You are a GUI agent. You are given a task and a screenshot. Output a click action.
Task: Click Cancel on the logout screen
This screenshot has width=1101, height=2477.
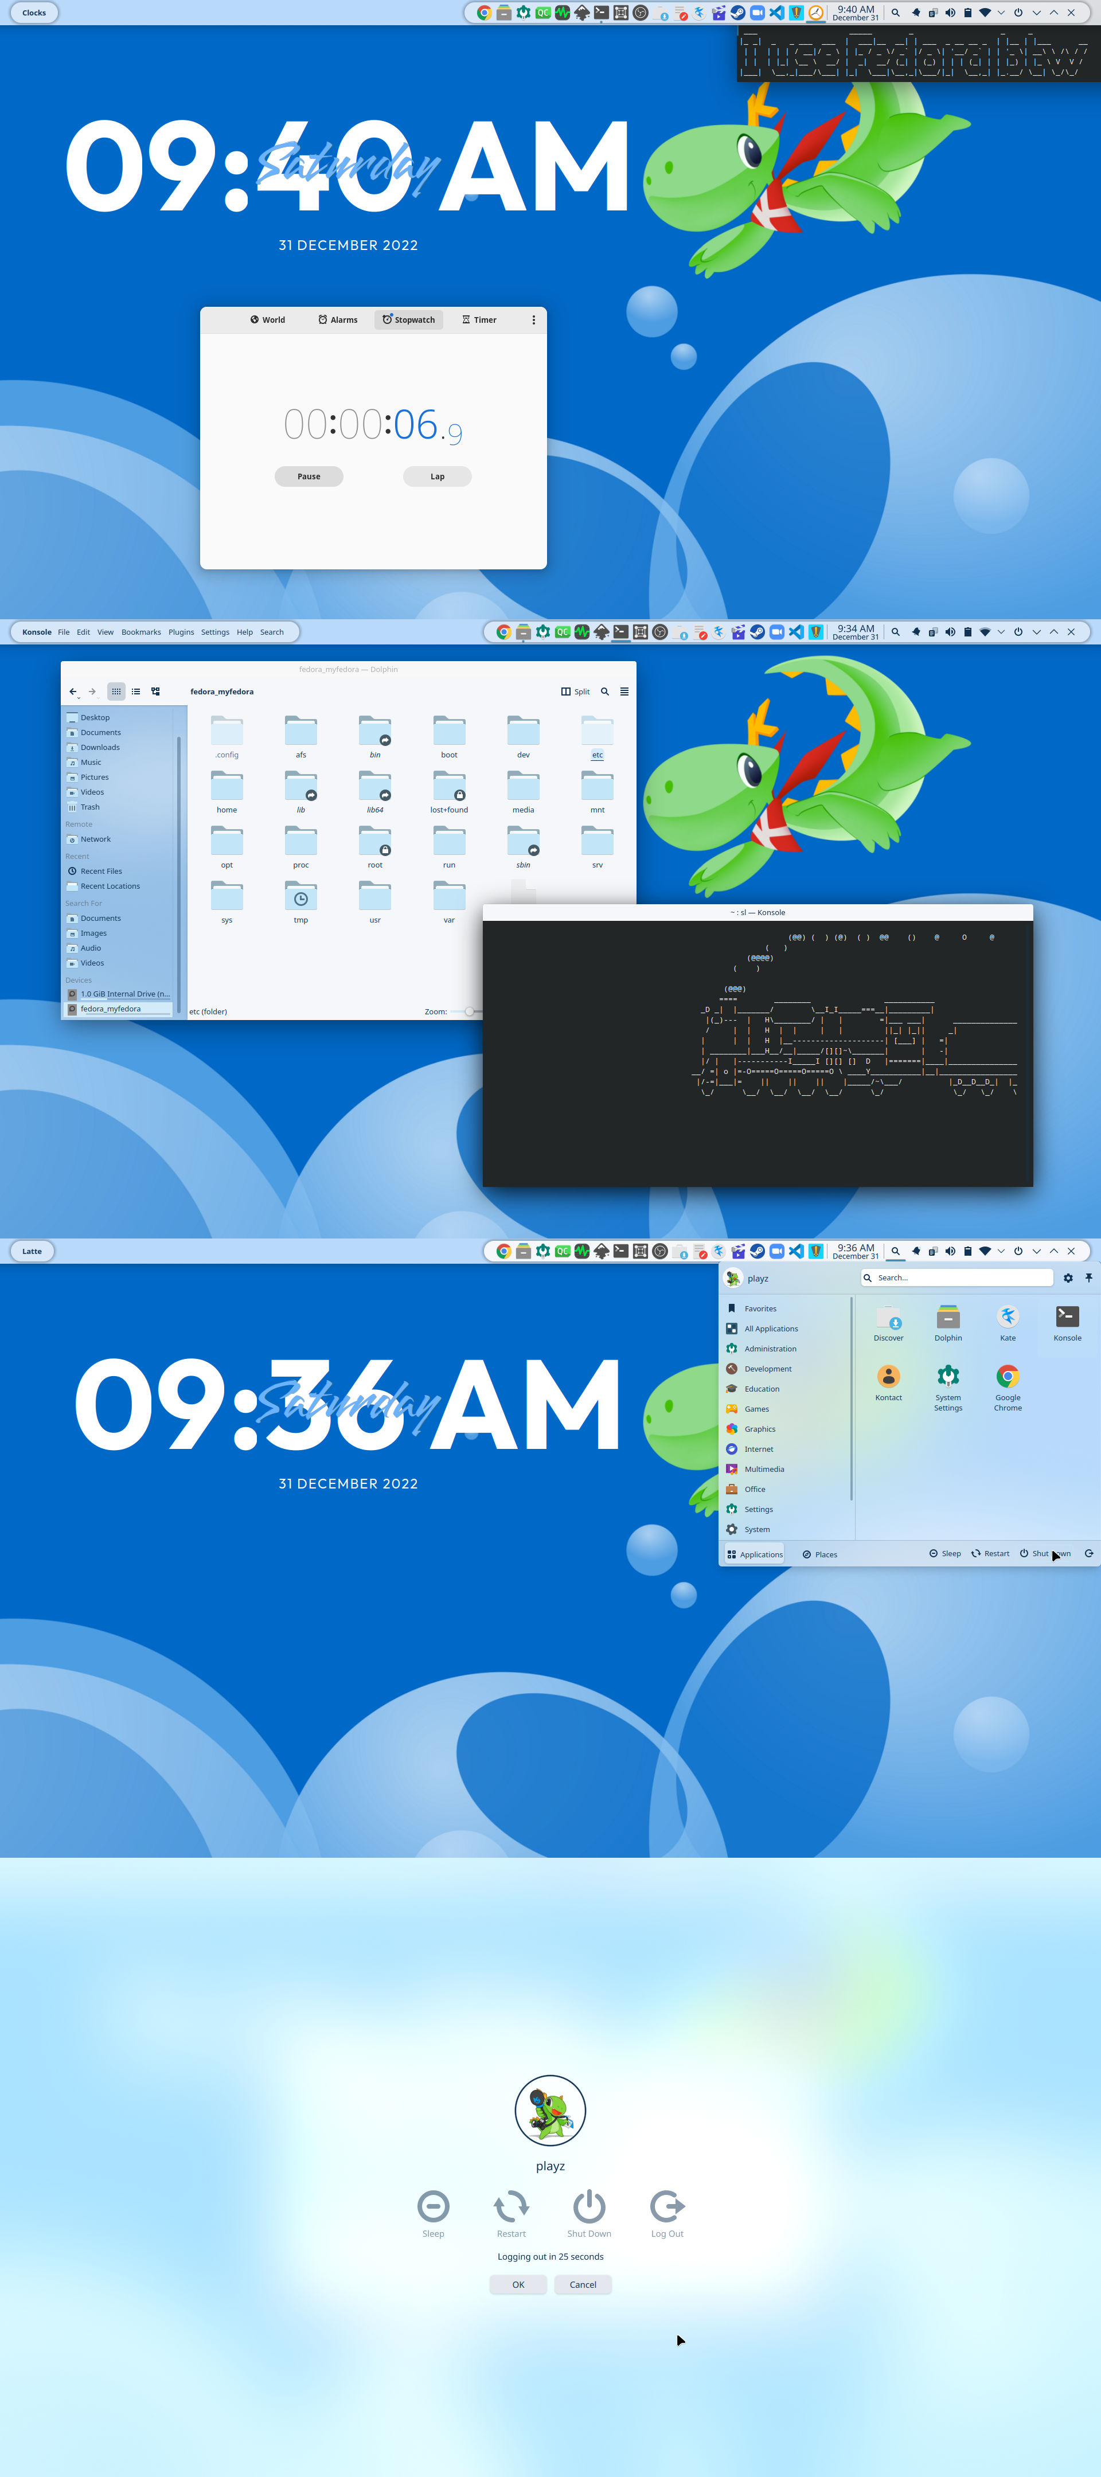(x=583, y=2285)
